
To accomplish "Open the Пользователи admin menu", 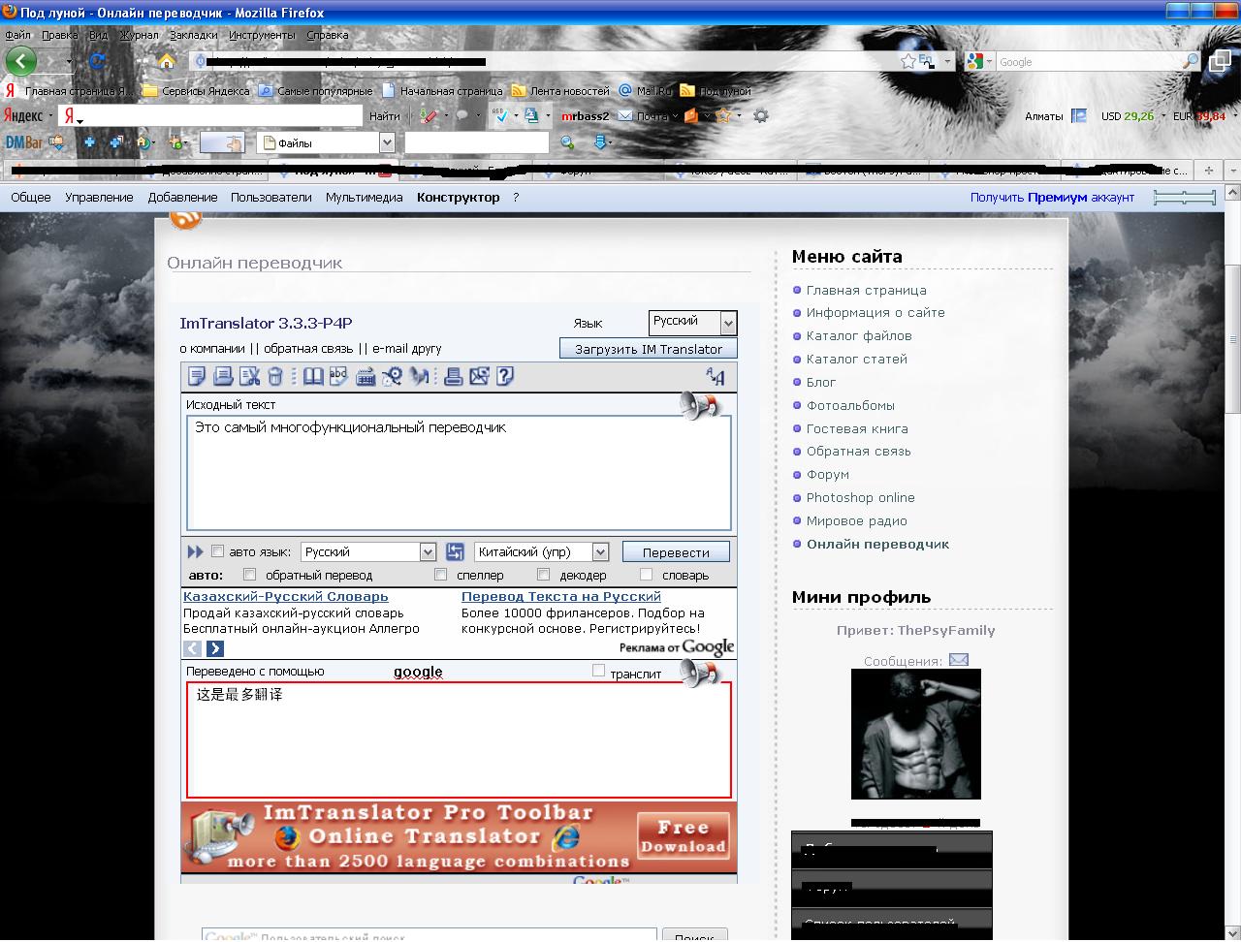I will coord(271,197).
